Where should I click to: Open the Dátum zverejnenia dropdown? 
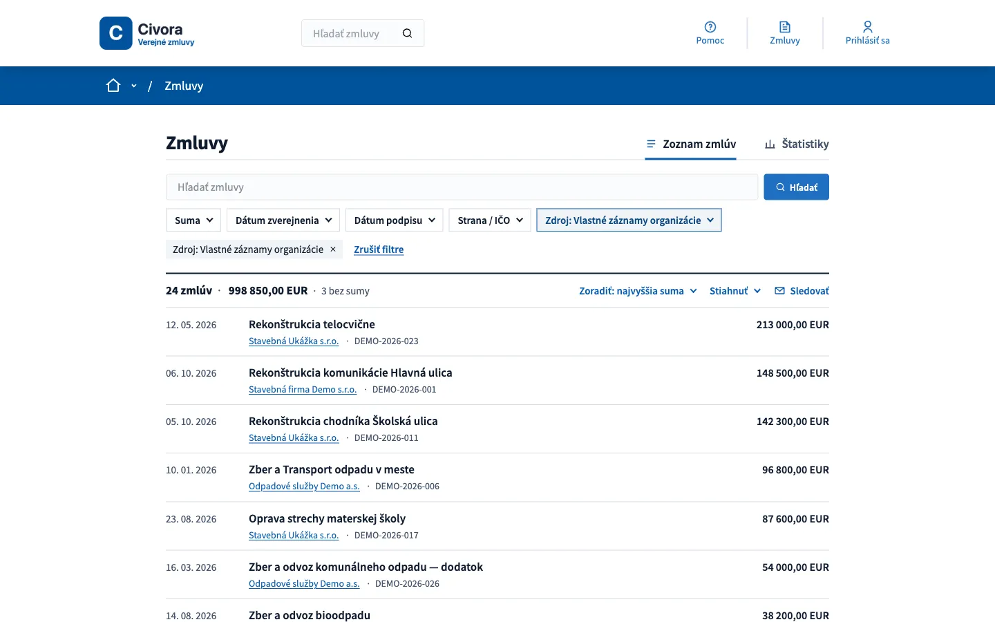click(283, 220)
